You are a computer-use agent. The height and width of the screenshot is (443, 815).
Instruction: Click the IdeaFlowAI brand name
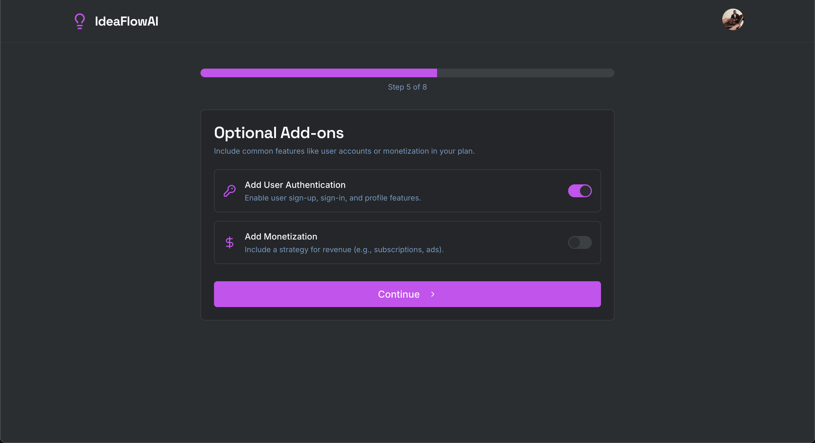[x=127, y=21]
